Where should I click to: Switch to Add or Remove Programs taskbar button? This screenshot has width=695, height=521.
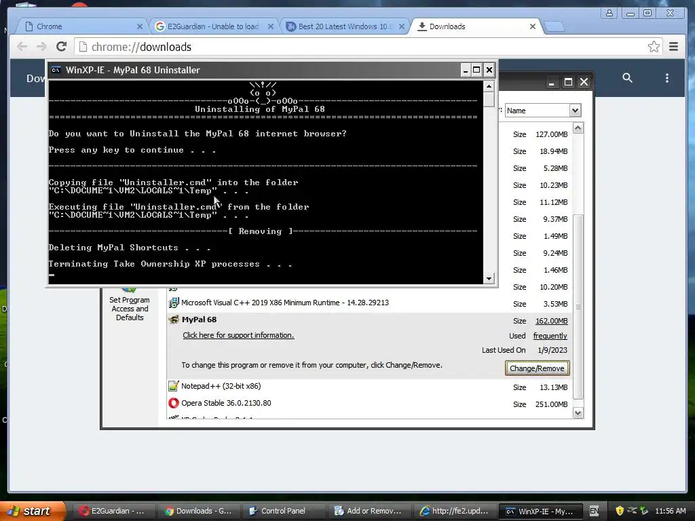368,511
